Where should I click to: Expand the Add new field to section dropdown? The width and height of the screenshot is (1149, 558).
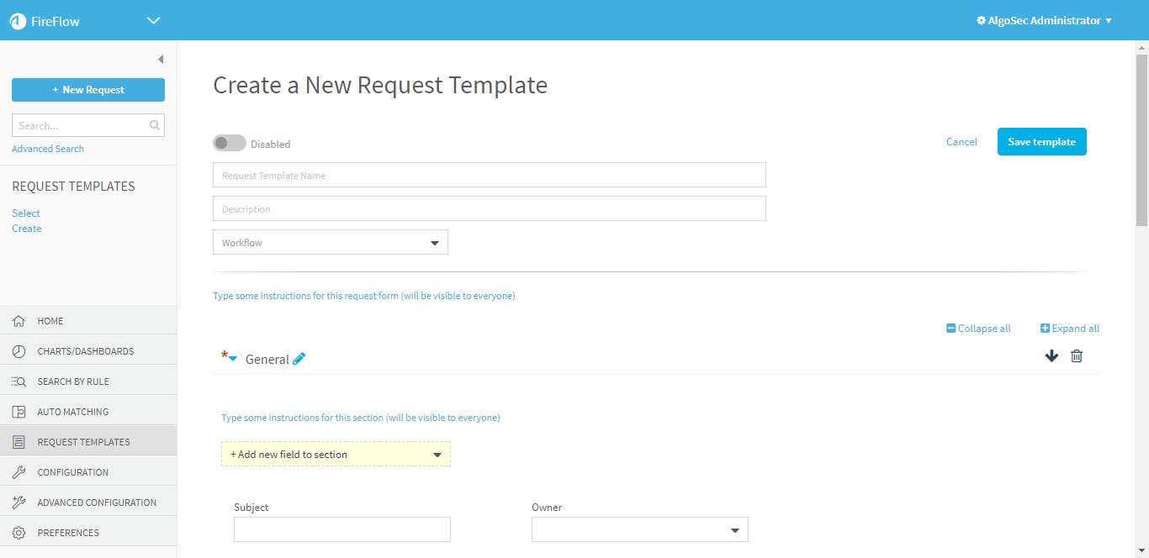336,455
